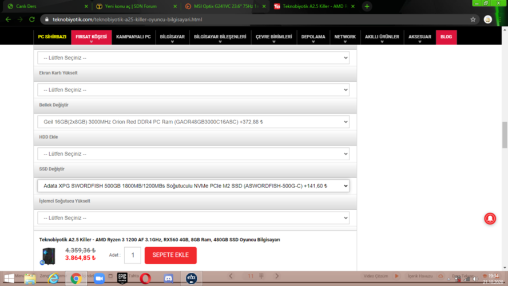Open İşlemci Soğutucu Yükselt dropdown
Screen dimensions: 508x286
pos(193,218)
